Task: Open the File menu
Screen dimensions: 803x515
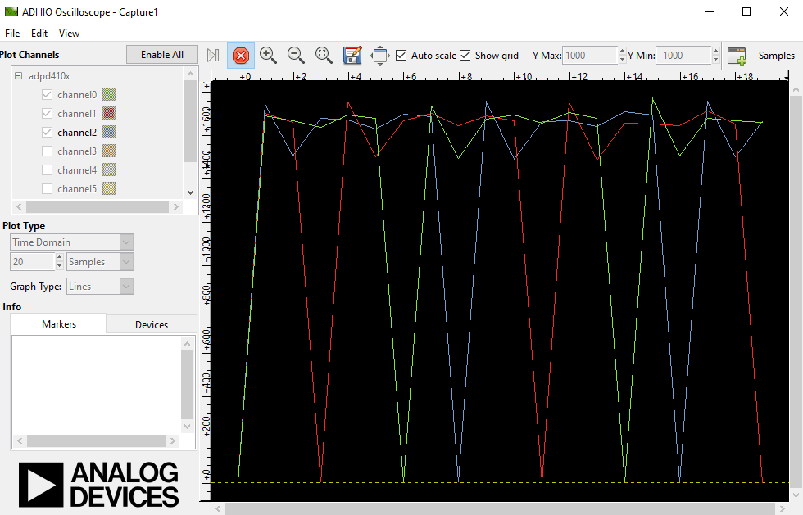Action: (12, 34)
